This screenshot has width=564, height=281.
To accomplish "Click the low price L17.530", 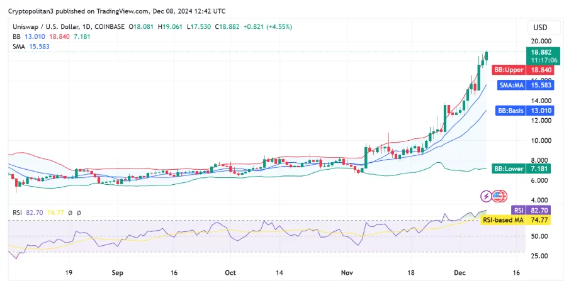I will pos(200,27).
